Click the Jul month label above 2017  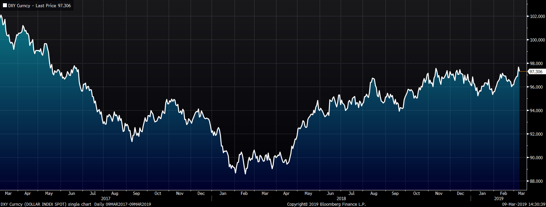(93, 193)
